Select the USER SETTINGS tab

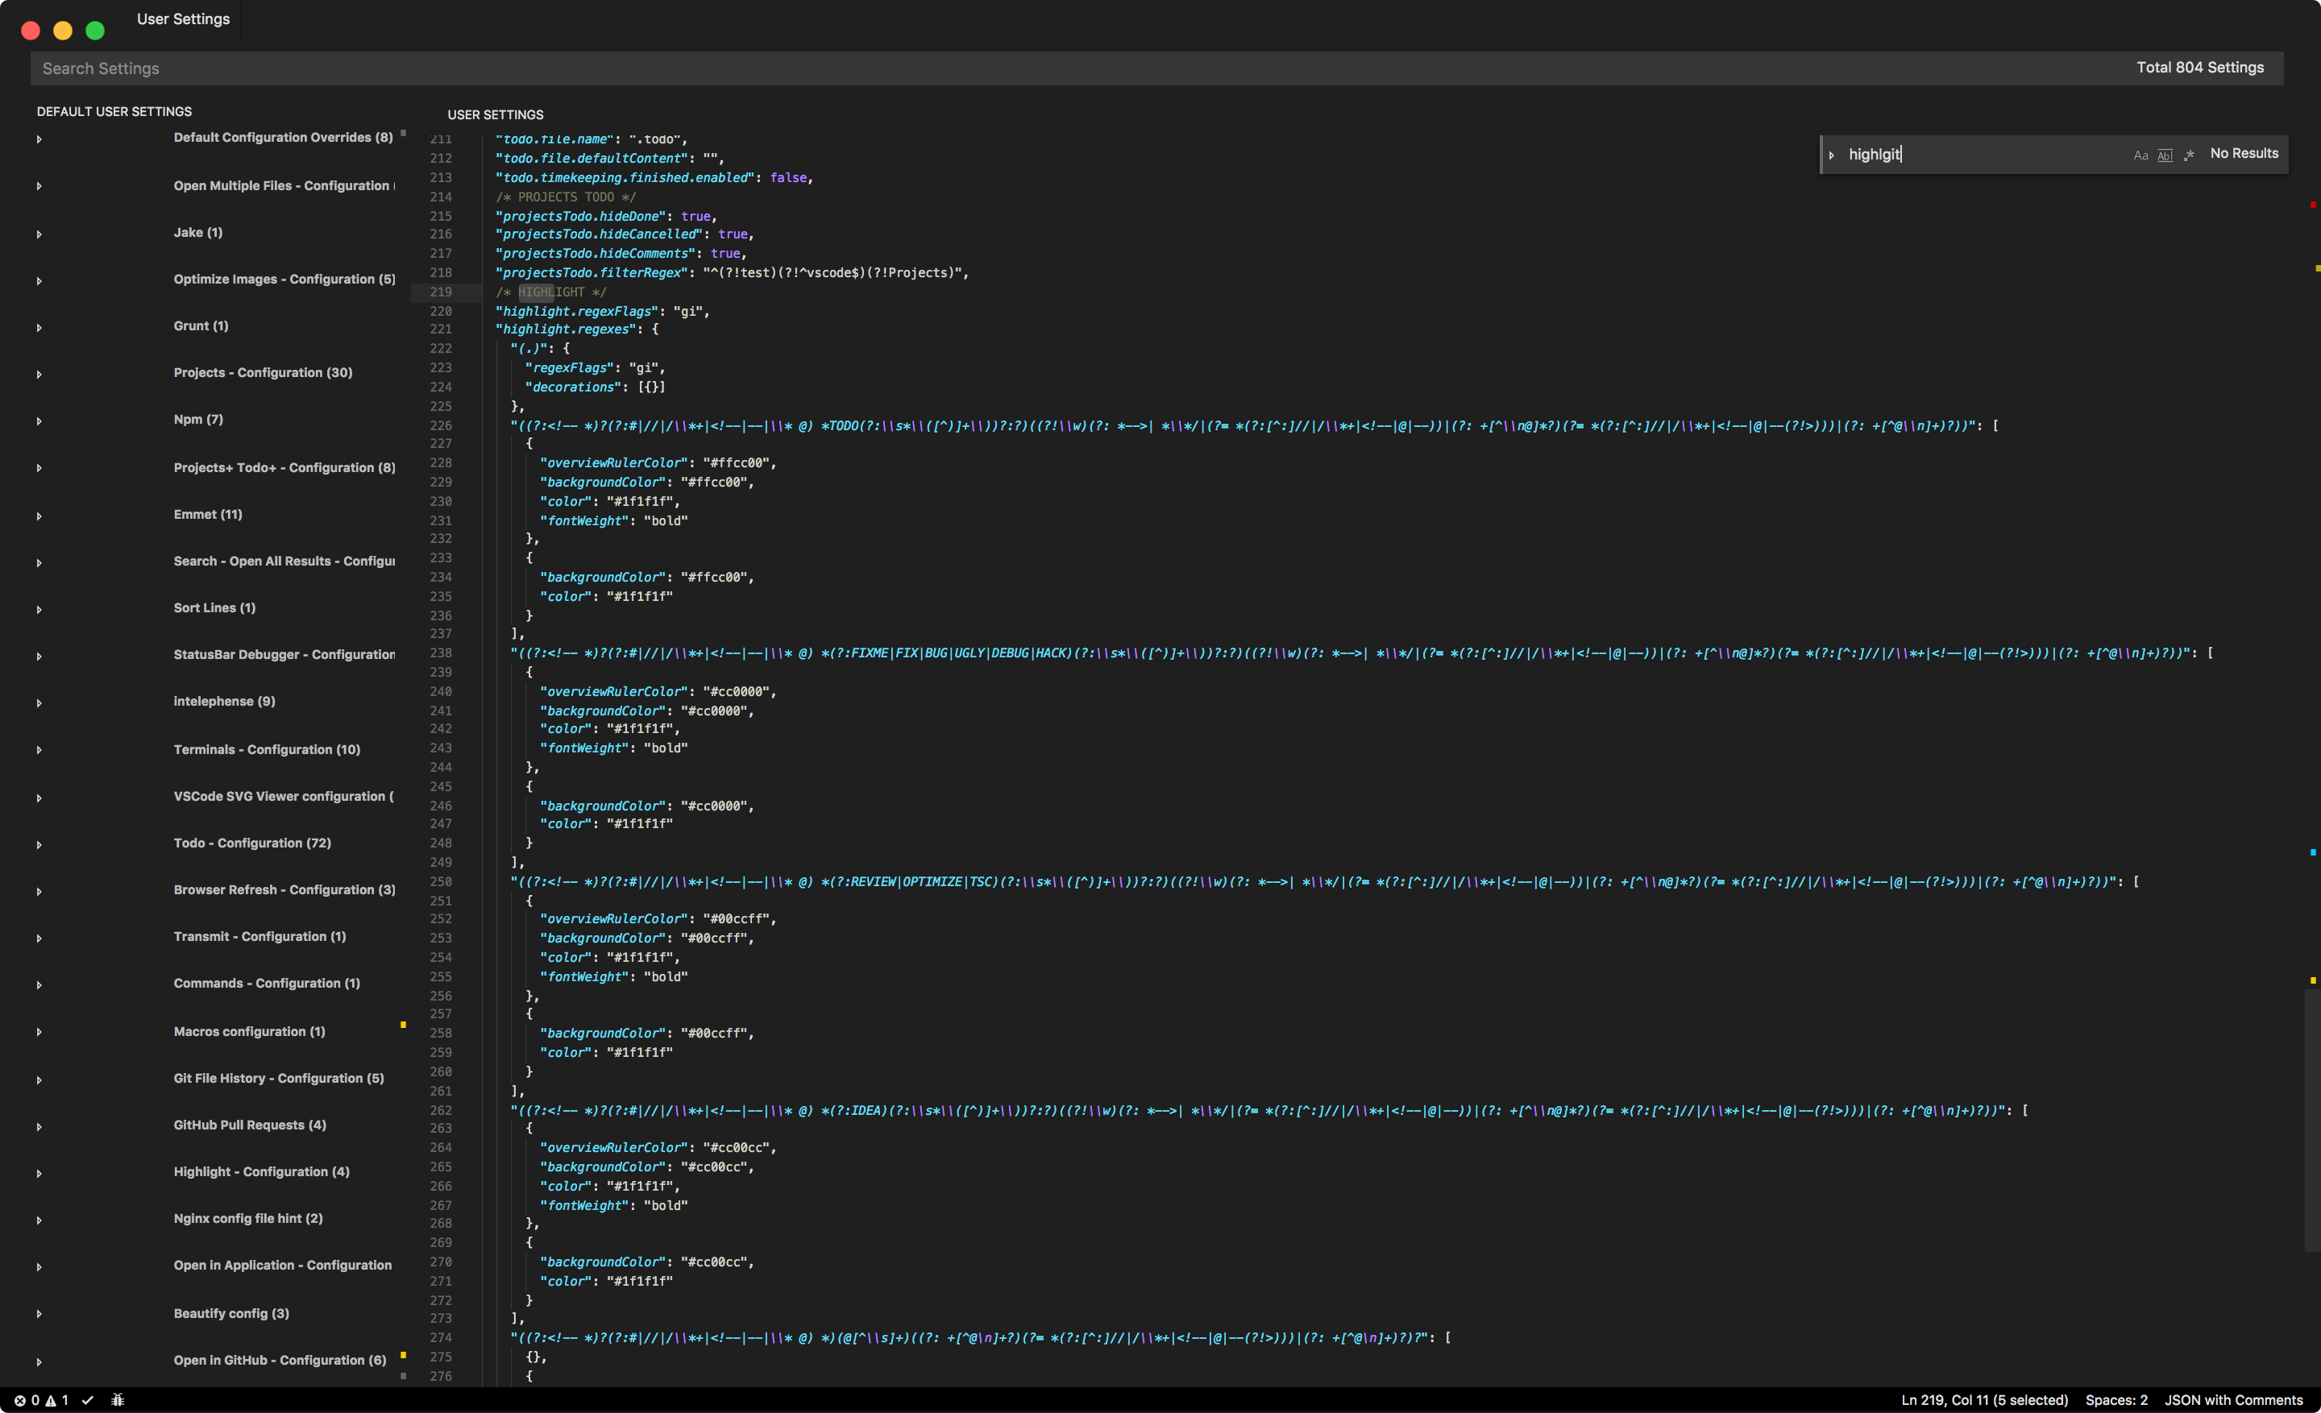pyautogui.click(x=495, y=114)
